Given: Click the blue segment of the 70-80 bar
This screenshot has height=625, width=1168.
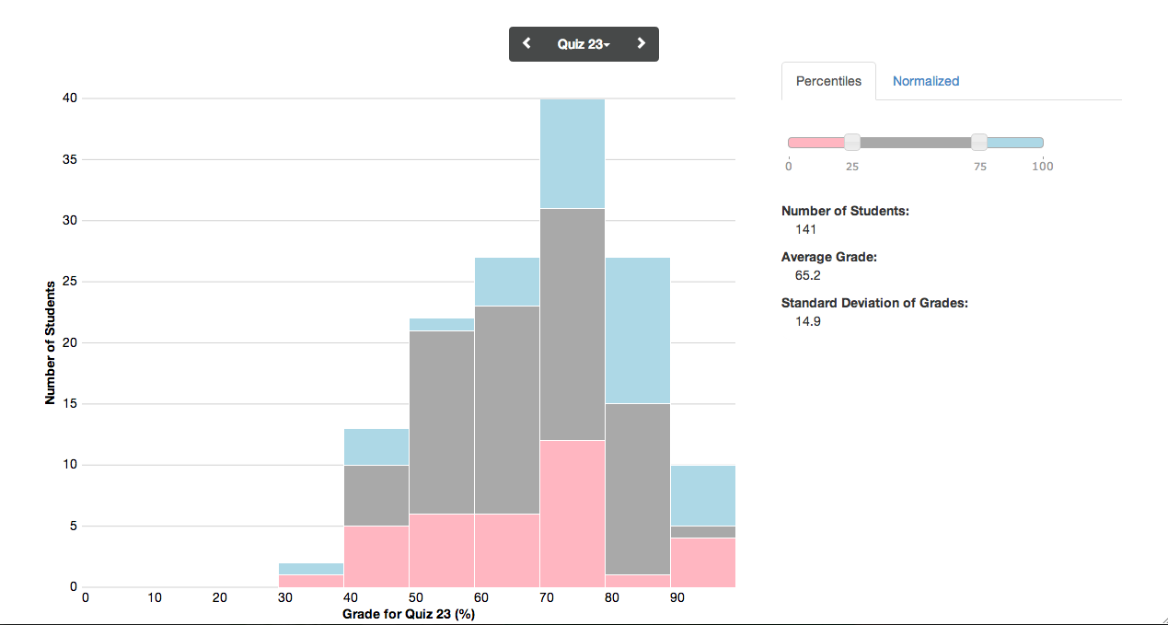Looking at the screenshot, I should pyautogui.click(x=572, y=153).
